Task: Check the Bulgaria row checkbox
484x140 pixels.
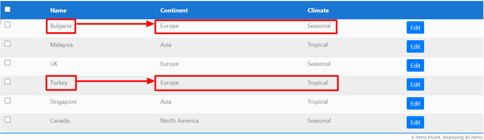Action: click(x=8, y=25)
